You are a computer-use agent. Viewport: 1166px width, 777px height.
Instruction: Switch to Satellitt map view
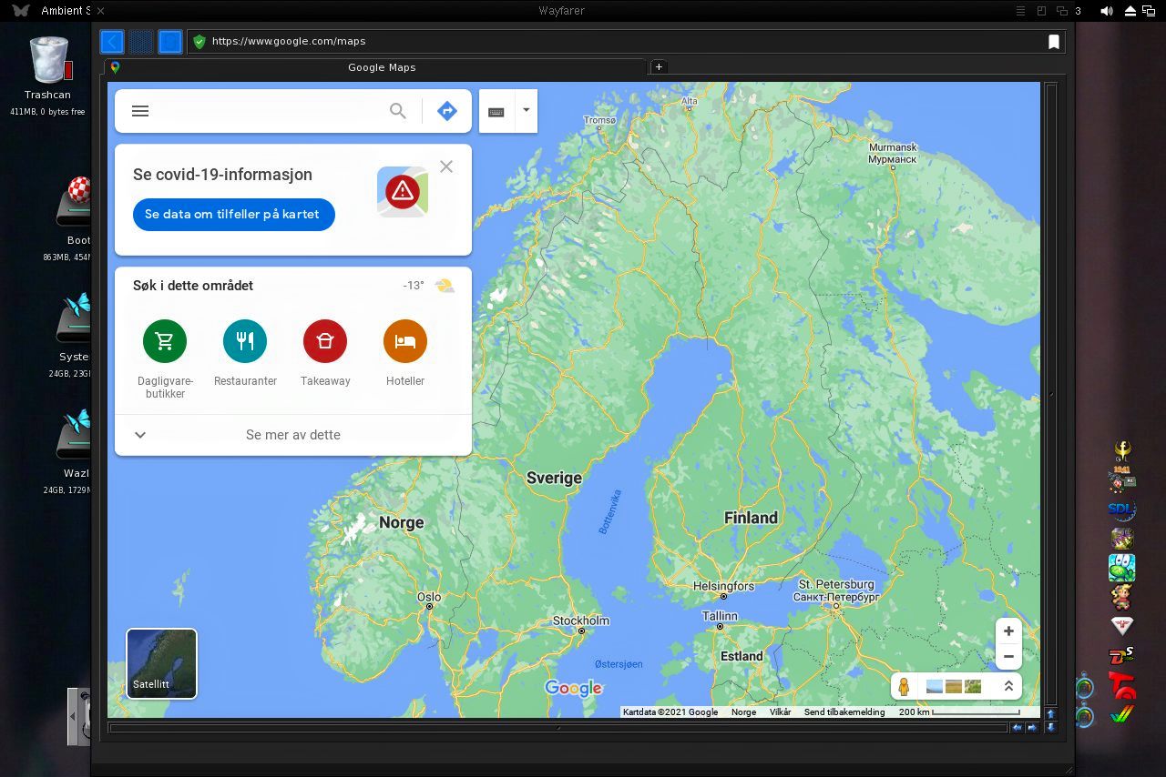pos(161,663)
